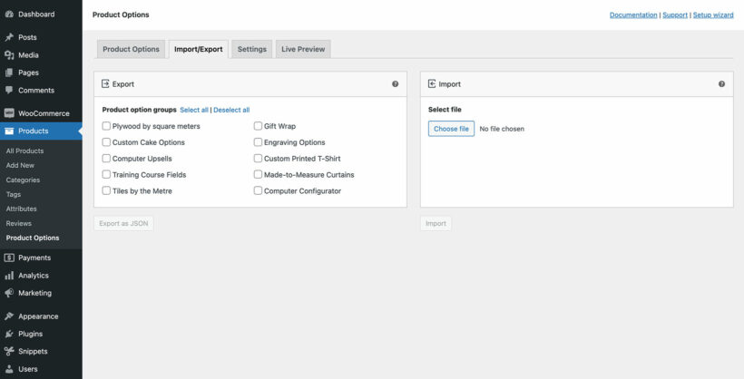Click the 'No file chosen' text

pyautogui.click(x=502, y=129)
